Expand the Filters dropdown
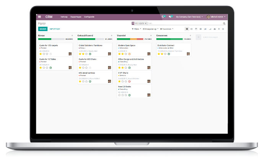The height and width of the screenshot is (158, 264). (x=137, y=29)
